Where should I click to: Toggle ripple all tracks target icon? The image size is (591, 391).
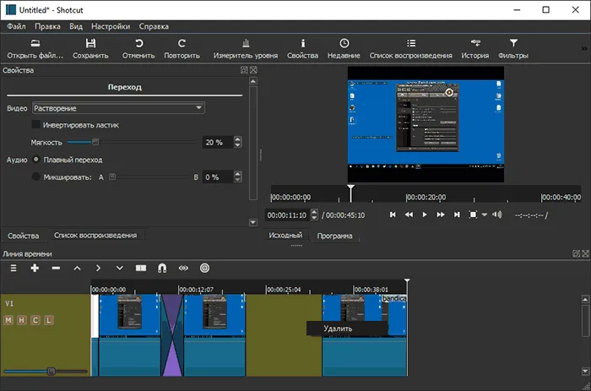(204, 268)
